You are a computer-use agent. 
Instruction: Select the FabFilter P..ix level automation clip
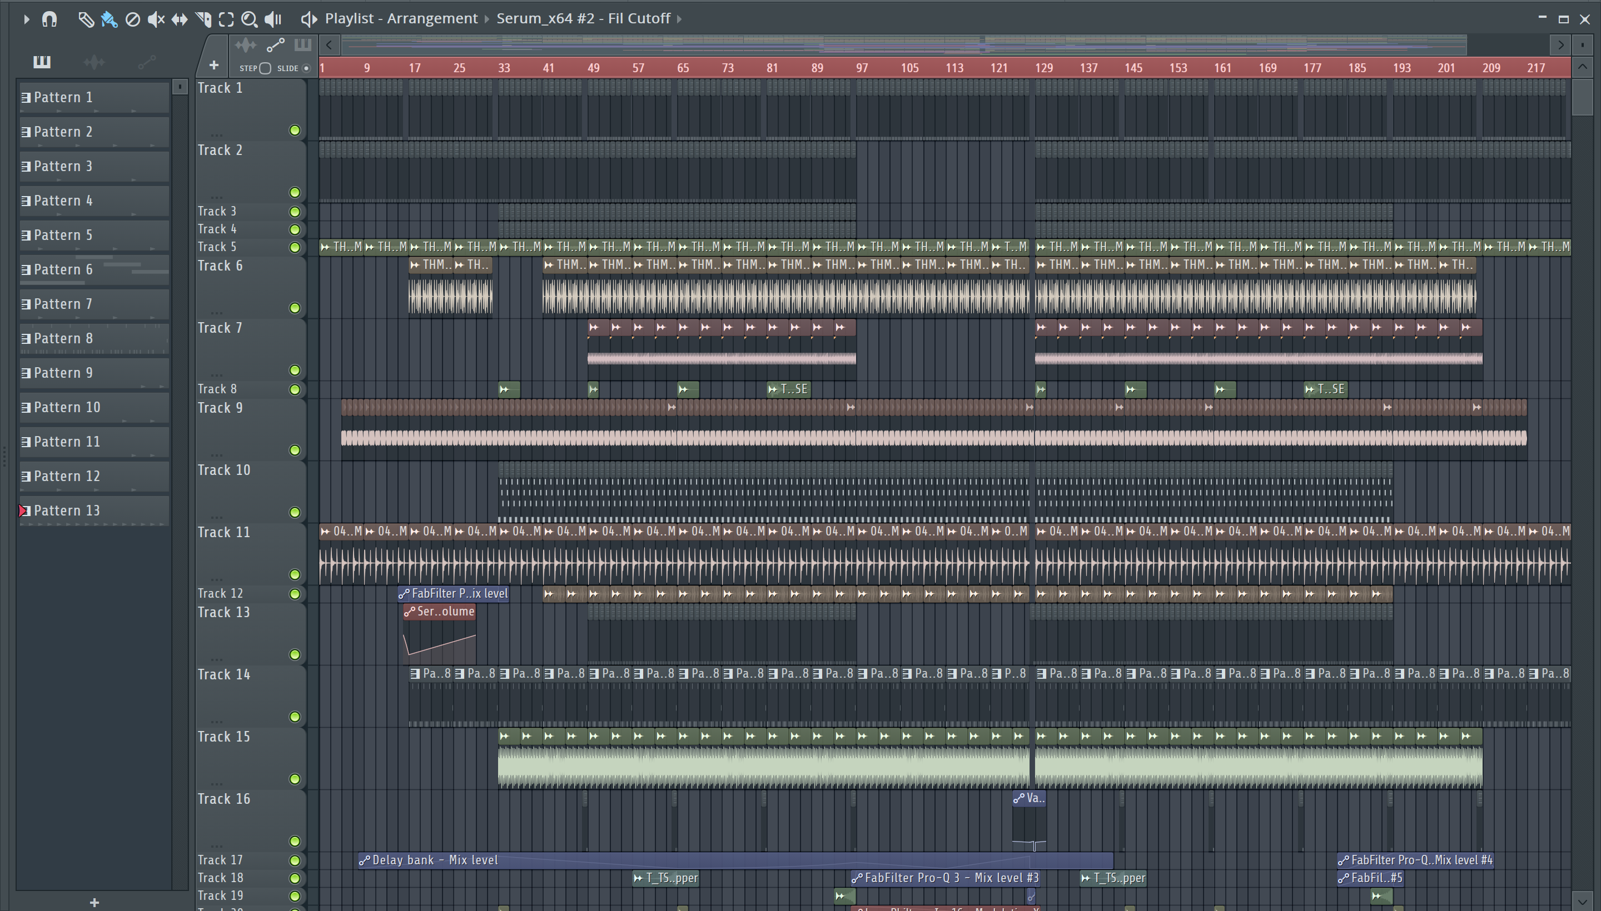click(453, 593)
